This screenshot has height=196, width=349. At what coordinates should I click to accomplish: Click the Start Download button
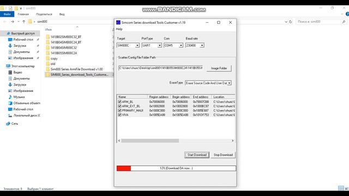(197, 155)
